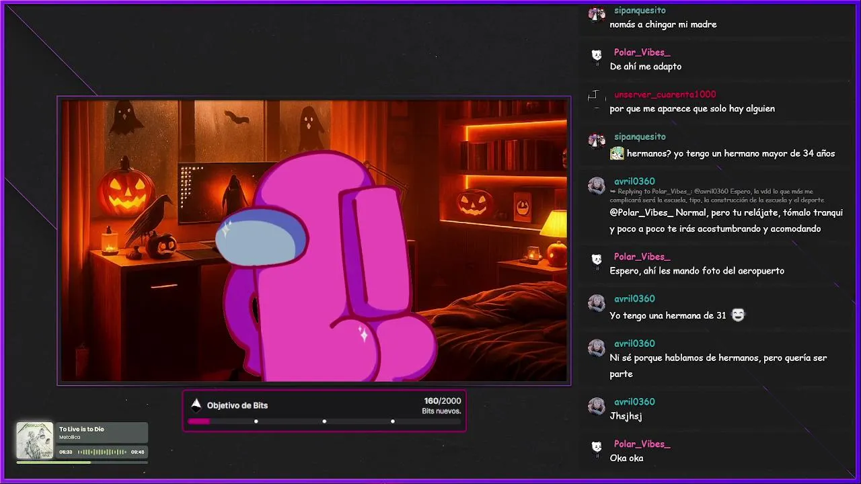Click the skull emoji after 'hermana de 31'

pos(738,315)
